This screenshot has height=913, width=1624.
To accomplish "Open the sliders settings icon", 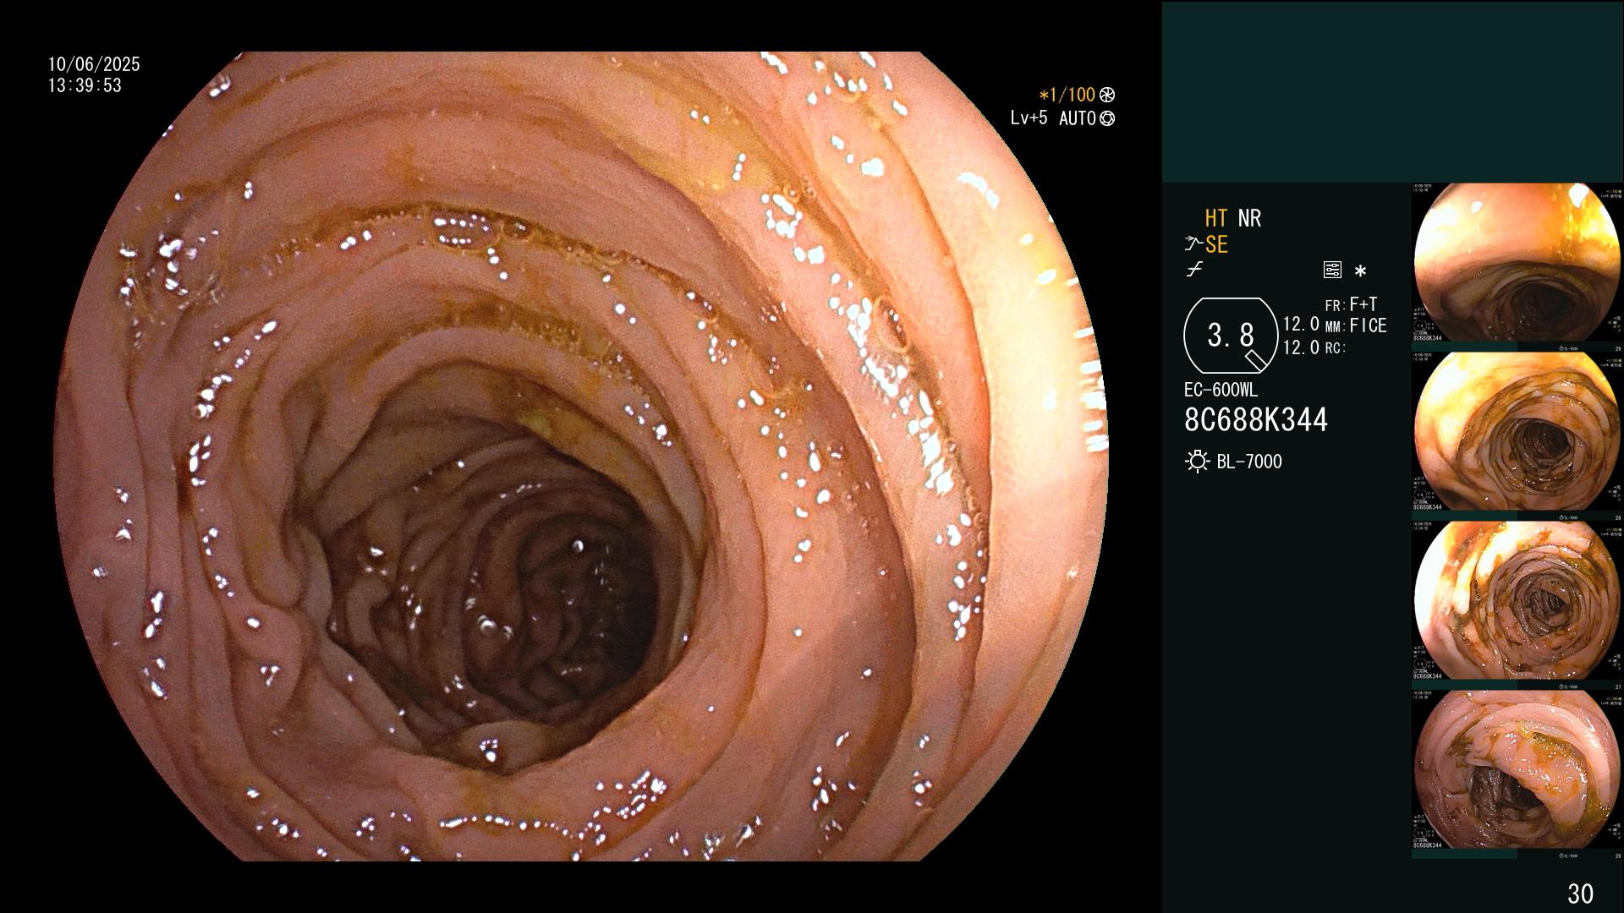I will [x=1332, y=270].
